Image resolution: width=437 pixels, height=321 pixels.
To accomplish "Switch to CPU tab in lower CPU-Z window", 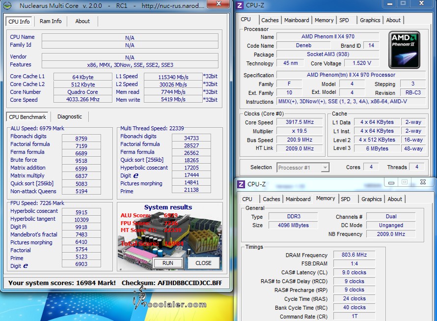I will (x=247, y=199).
